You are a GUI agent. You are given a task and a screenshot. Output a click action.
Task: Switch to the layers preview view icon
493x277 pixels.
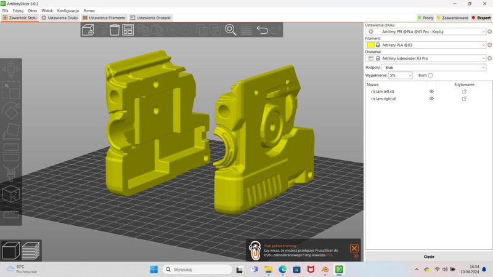[31, 251]
